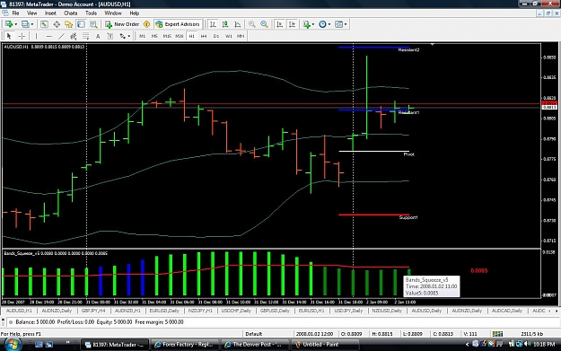Open the Window menu

click(113, 13)
